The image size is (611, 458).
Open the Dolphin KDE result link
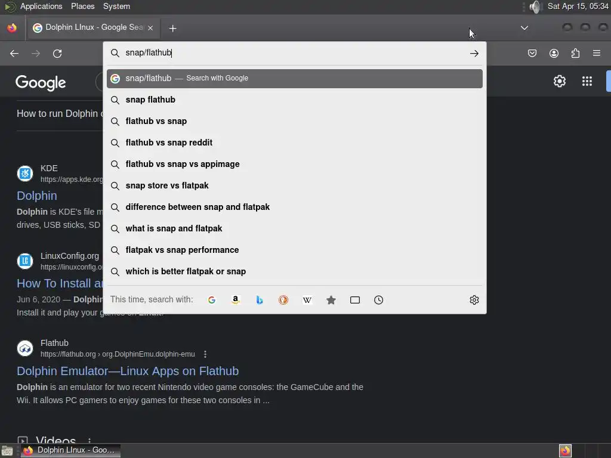36,196
